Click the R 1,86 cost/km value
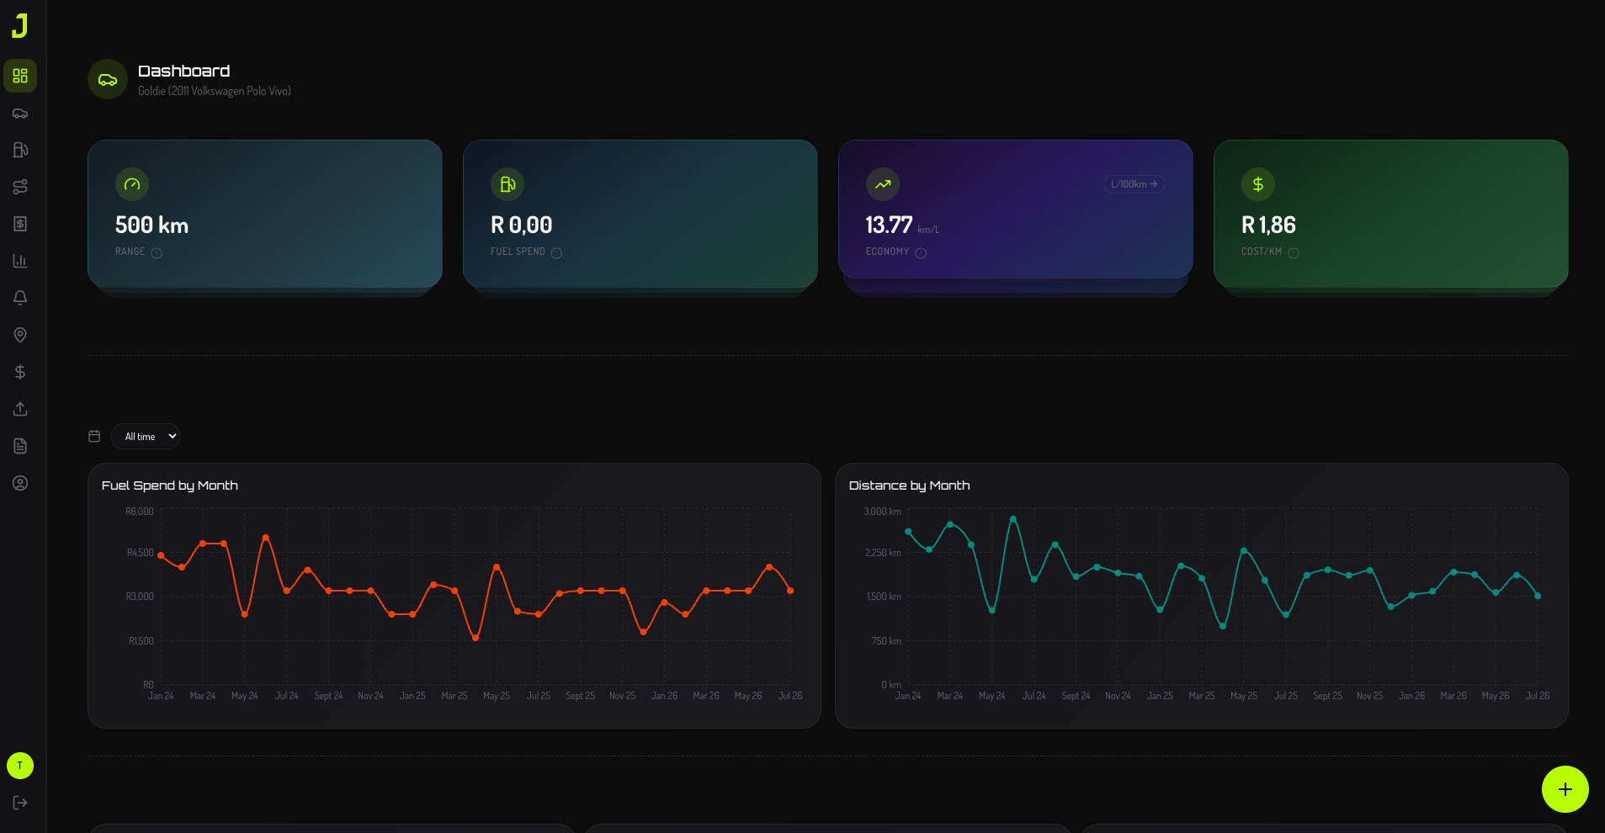Viewport: 1605px width, 833px height. (1268, 225)
